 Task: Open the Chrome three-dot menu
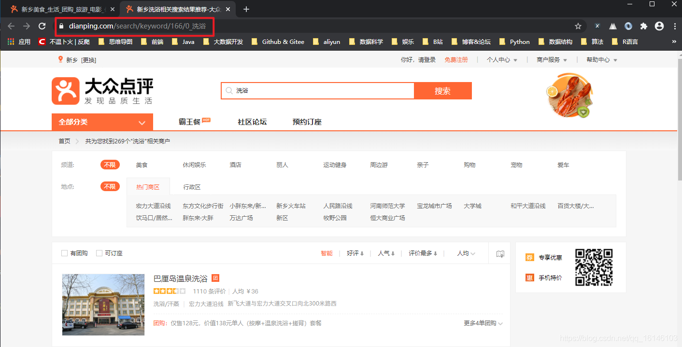(675, 26)
